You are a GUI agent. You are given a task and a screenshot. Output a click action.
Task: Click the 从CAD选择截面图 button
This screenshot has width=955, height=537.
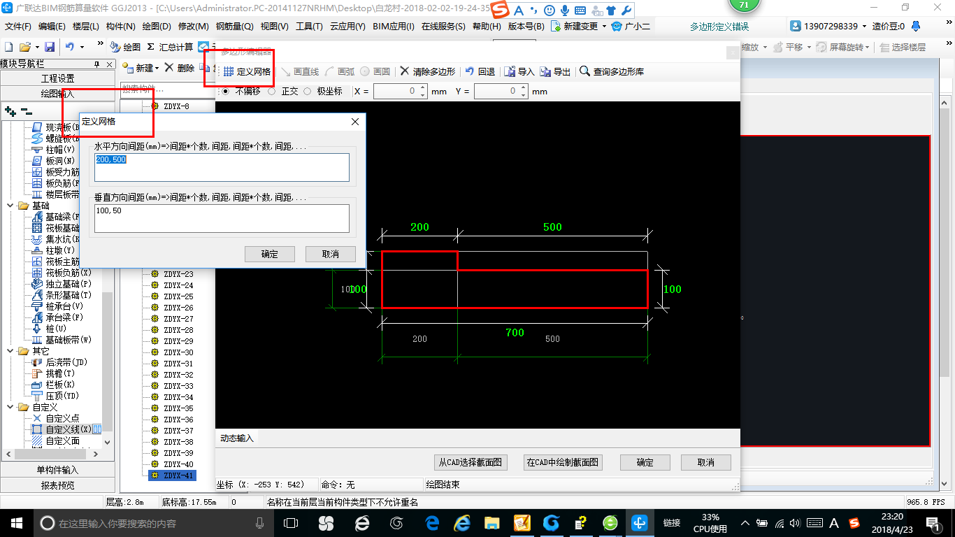pyautogui.click(x=471, y=462)
